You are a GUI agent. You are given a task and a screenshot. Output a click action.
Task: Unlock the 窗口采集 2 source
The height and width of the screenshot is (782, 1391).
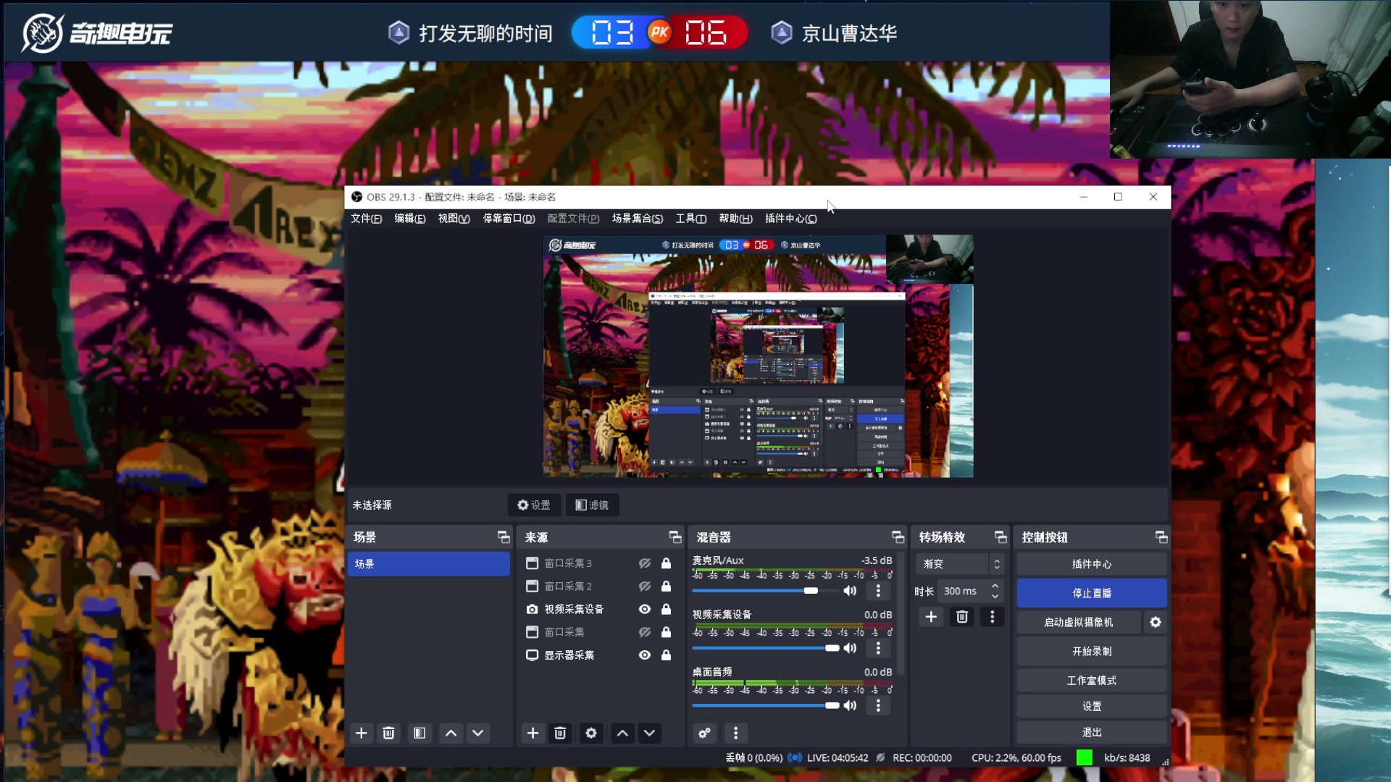(x=666, y=586)
